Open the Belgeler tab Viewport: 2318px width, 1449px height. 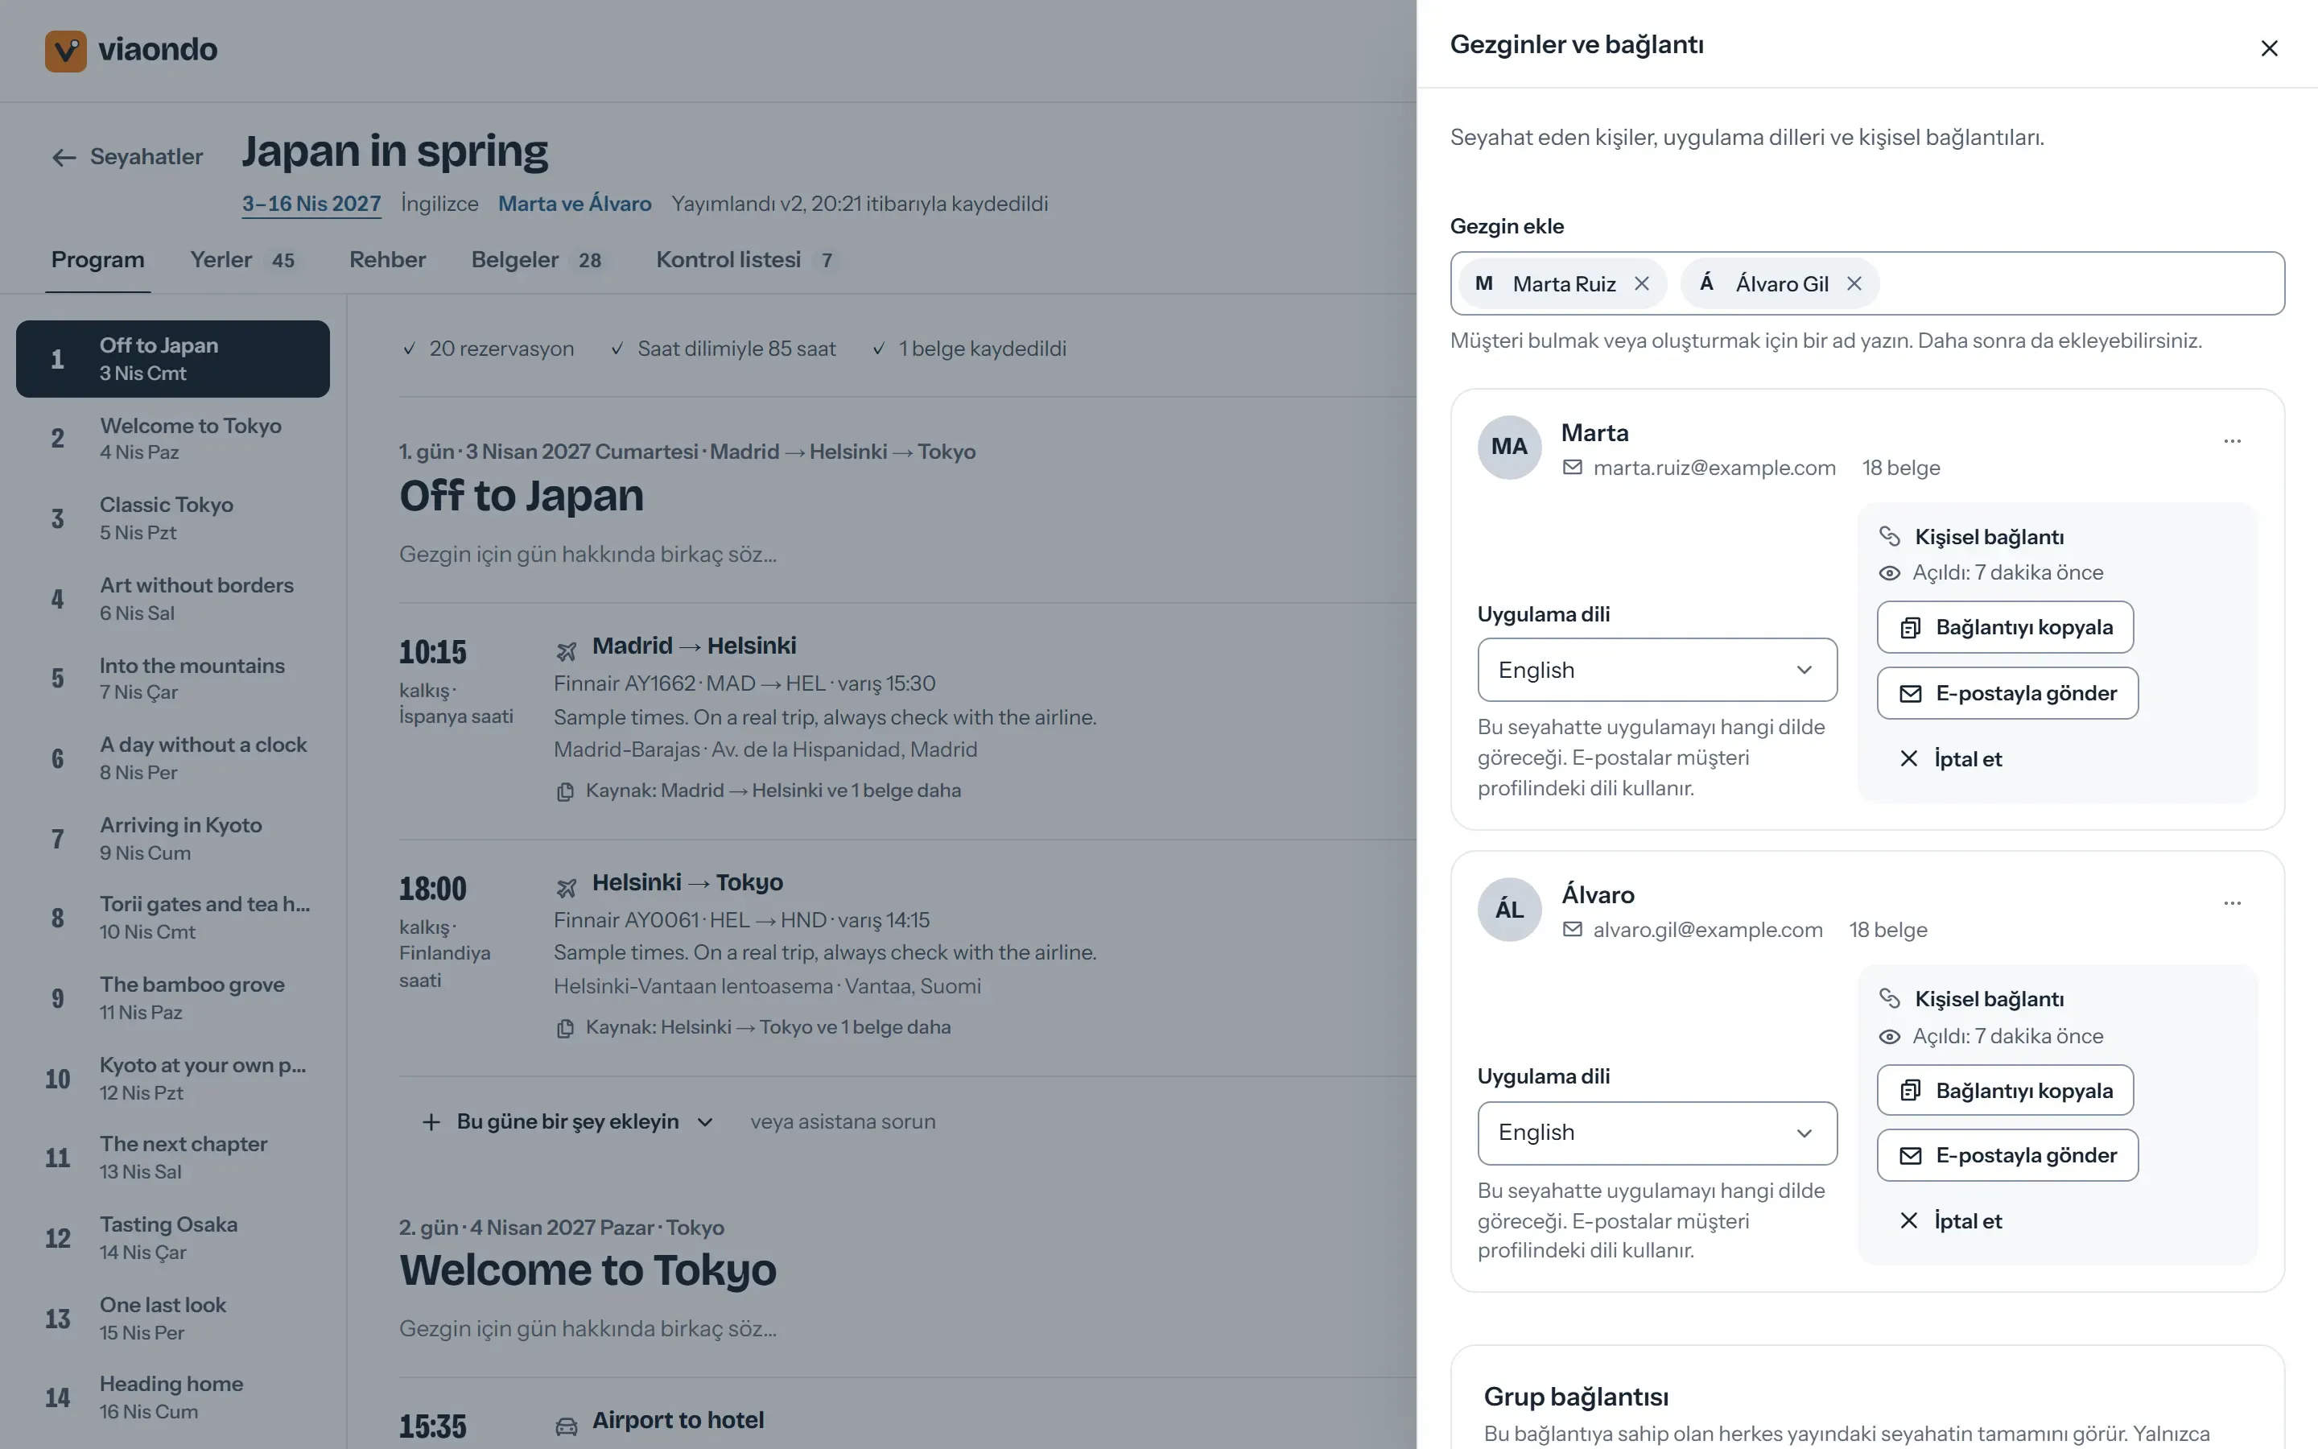point(540,260)
